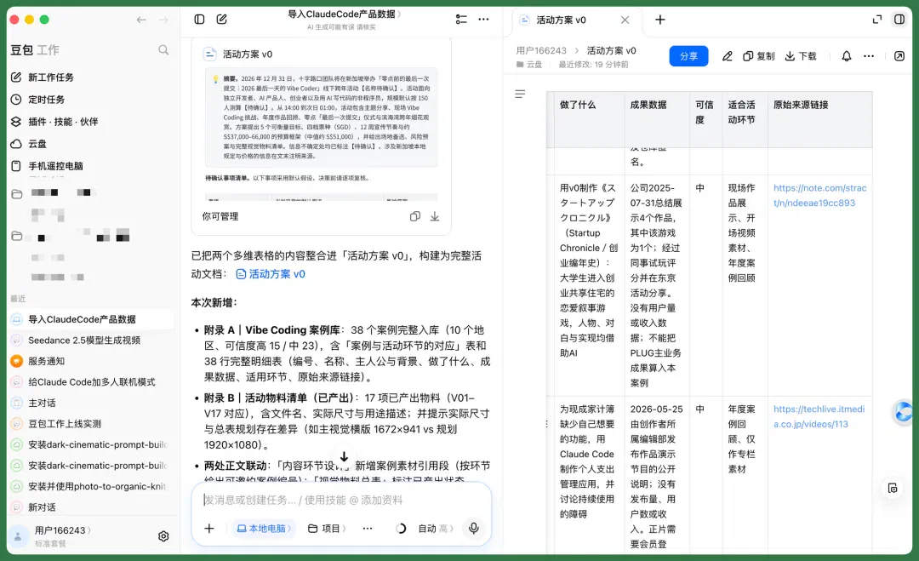Open the task list icon in chat header

click(461, 20)
